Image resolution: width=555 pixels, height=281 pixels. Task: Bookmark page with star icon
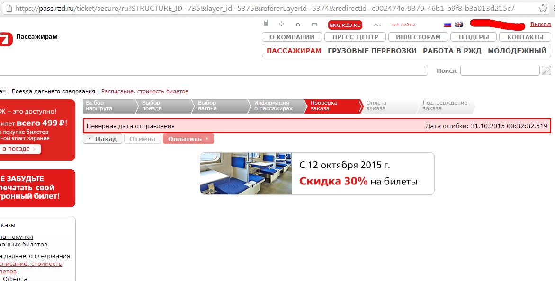pos(544,9)
